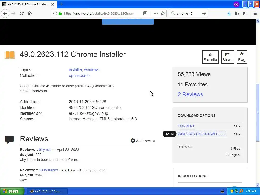The image size is (260, 195).
Task: Open the windows topic link
Action: tap(91, 70)
